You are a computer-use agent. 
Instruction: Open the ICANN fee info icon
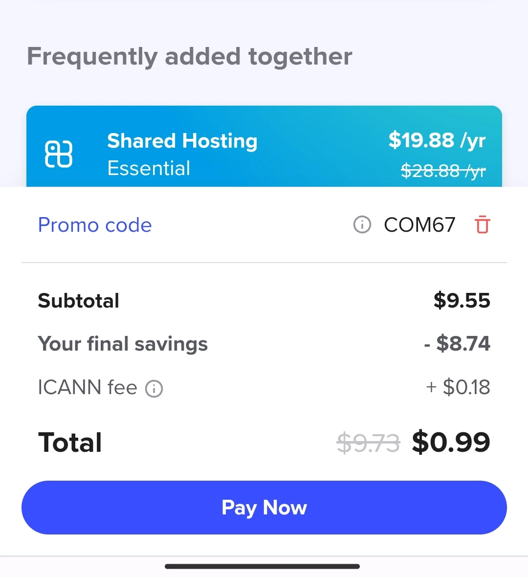coord(154,389)
